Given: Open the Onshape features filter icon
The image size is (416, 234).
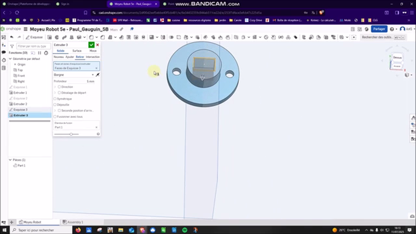Looking at the screenshot, I should (x=12, y=46).
